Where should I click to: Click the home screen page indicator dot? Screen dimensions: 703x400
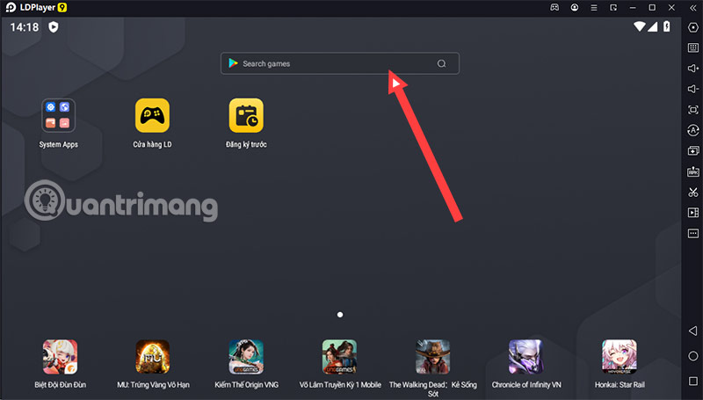point(340,315)
